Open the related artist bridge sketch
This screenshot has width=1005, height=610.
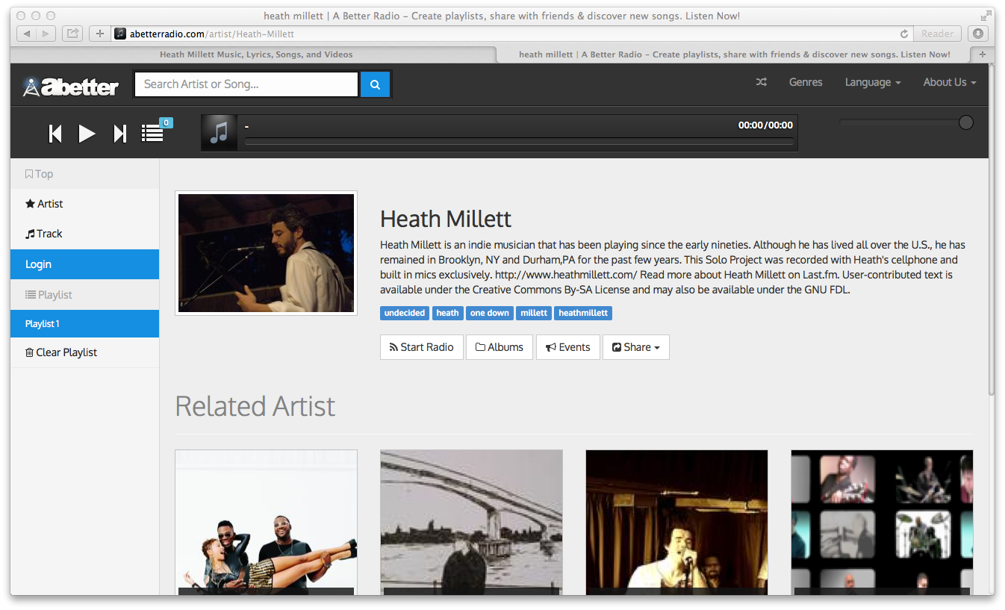(x=471, y=523)
